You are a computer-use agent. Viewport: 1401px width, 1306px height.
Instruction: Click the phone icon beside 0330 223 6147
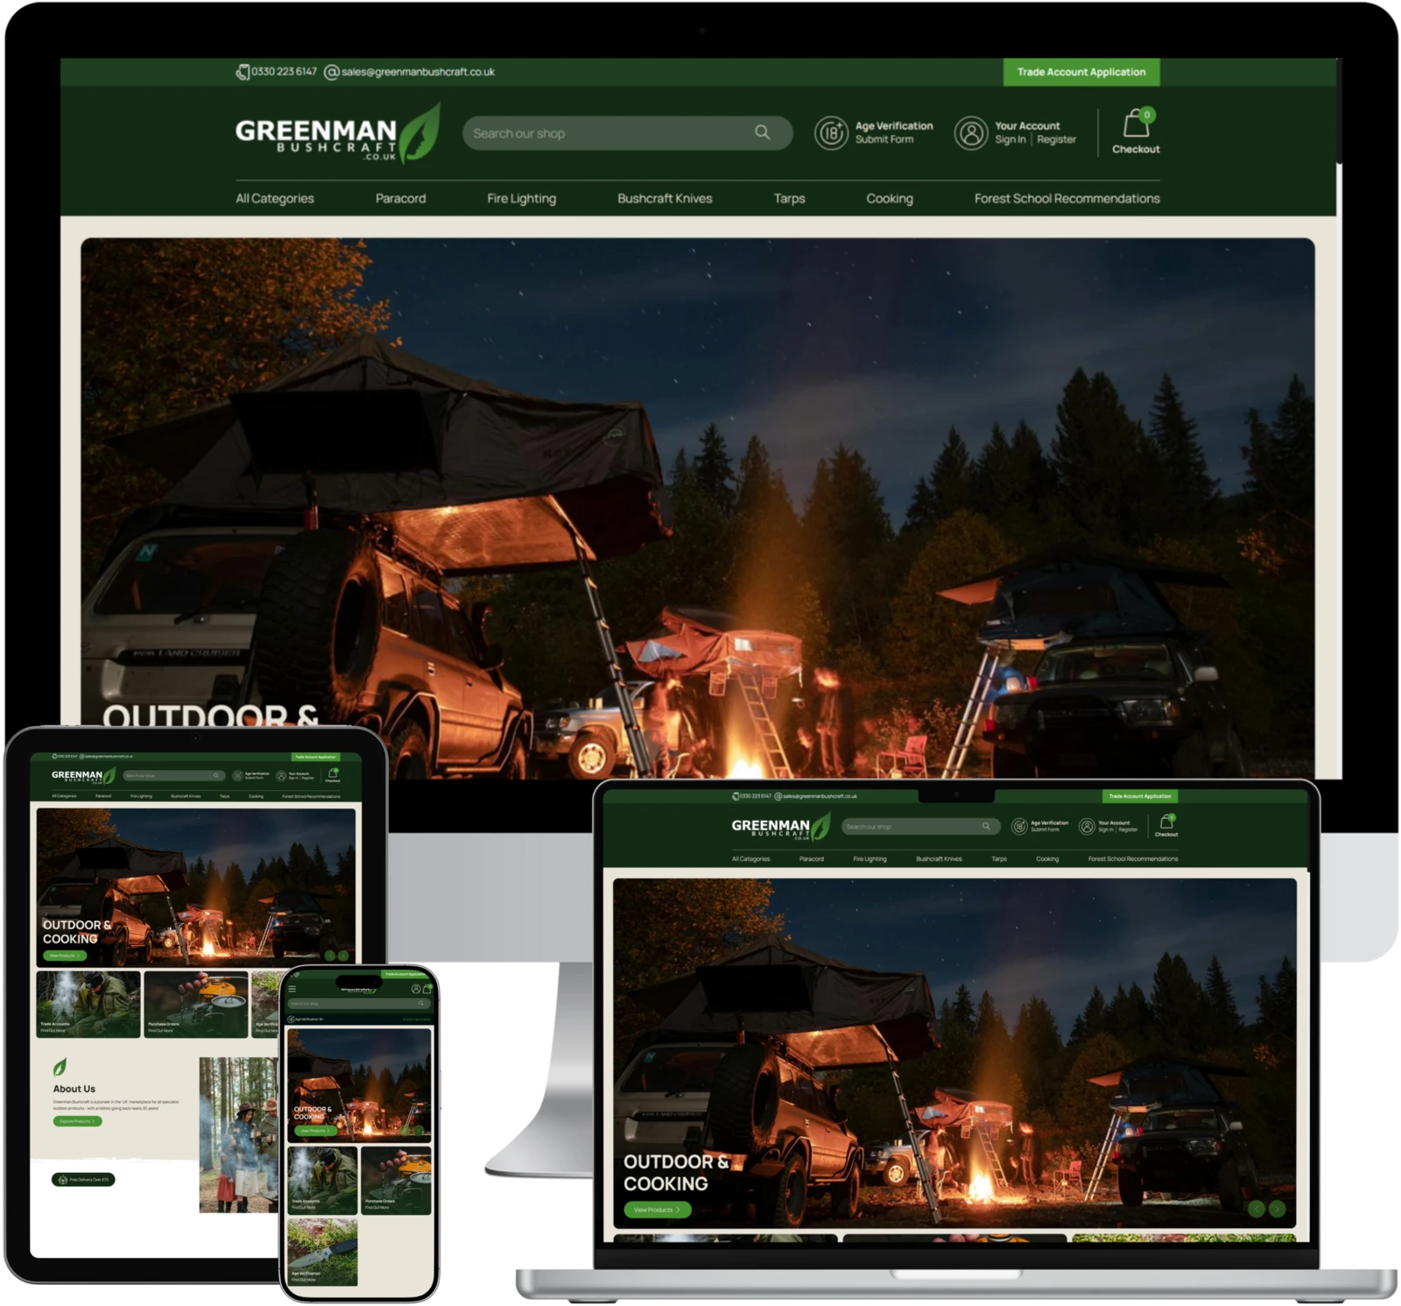coord(243,72)
